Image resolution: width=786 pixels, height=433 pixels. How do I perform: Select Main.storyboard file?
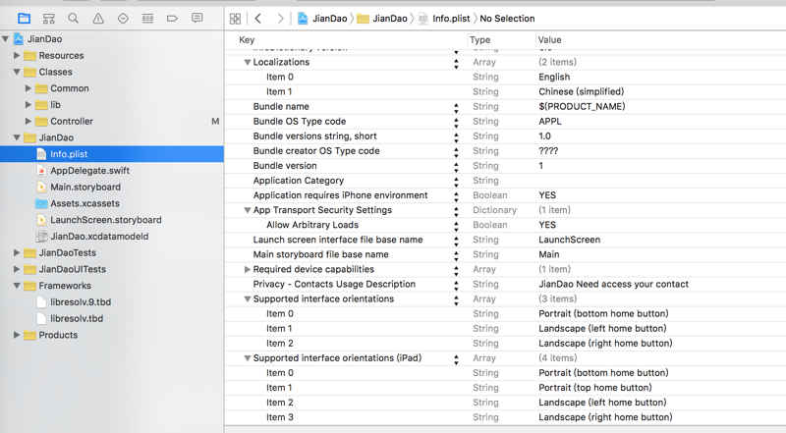tap(85, 187)
